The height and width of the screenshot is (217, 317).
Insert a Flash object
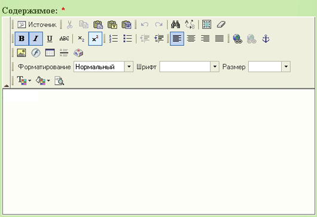pos(36,53)
